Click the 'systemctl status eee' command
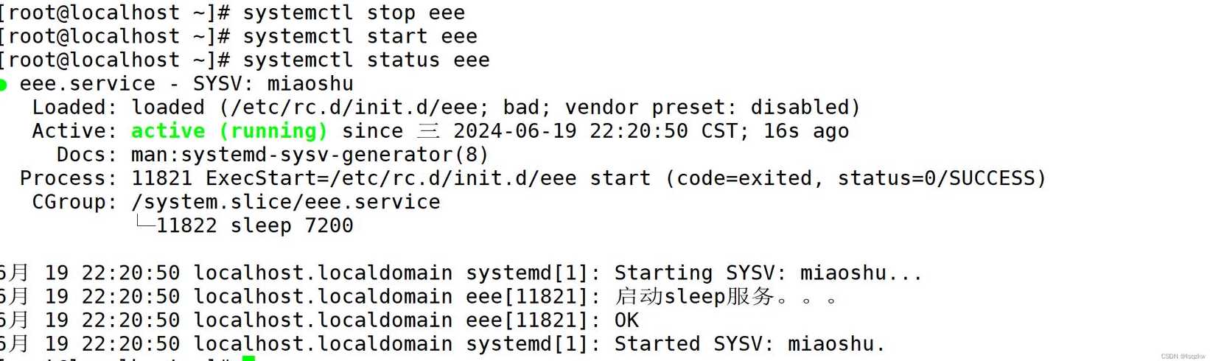This screenshot has height=361, width=1210. point(366,60)
